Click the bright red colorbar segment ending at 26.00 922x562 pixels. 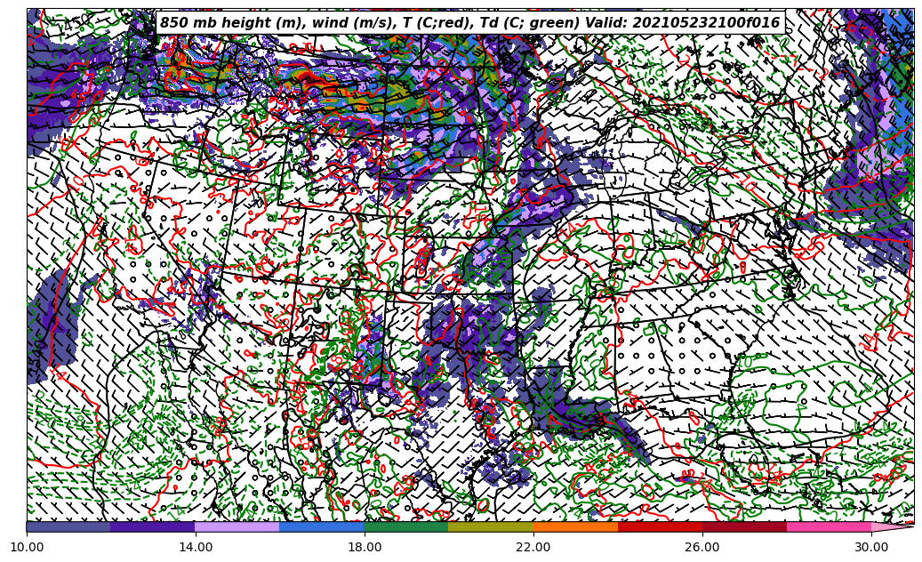point(661,526)
